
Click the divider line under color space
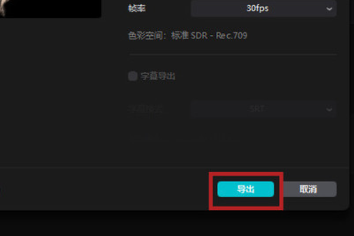click(x=233, y=54)
